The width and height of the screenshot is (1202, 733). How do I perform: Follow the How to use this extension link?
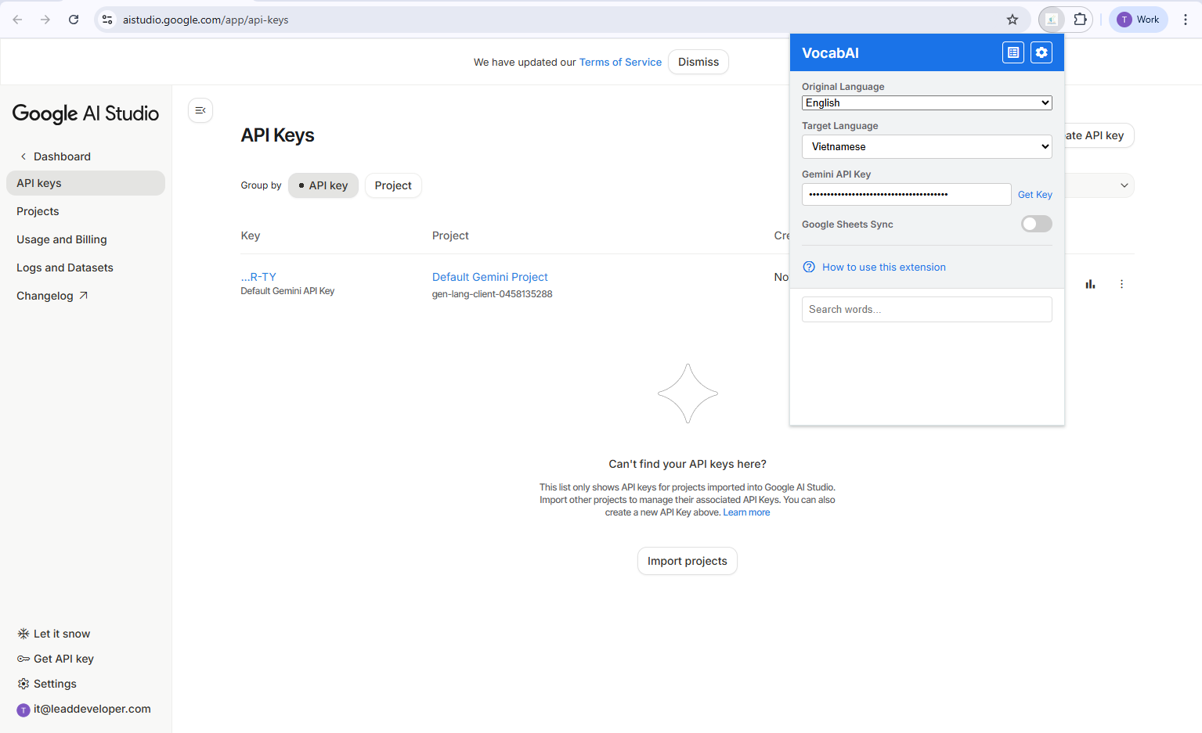(883, 267)
